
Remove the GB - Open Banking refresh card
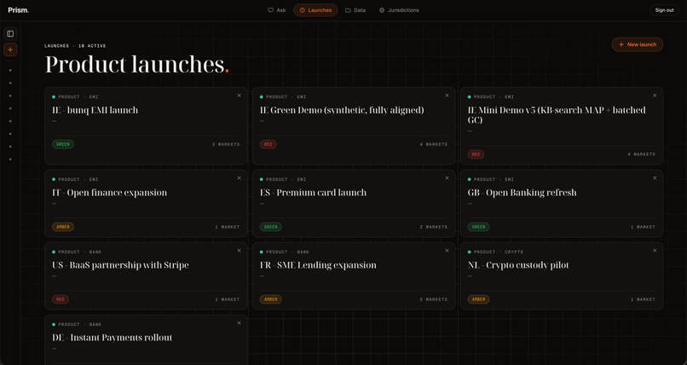655,178
